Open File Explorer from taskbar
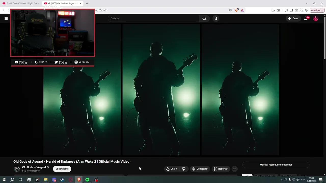Image resolution: width=326 pixels, height=183 pixels. tap(46, 180)
